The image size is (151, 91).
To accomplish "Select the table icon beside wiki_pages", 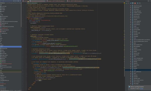I will [x=133, y=83].
